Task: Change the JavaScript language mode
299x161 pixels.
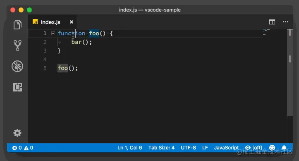Action: coord(226,148)
